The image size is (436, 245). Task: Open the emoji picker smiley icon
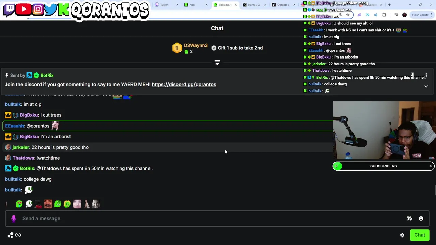pos(421,219)
